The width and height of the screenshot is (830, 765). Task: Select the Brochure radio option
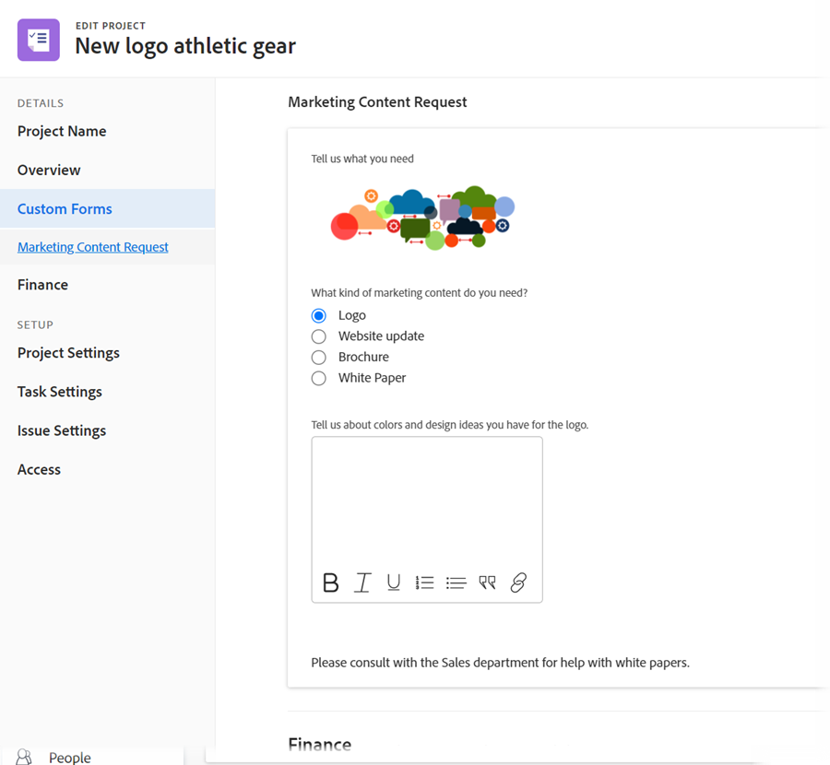tap(319, 358)
